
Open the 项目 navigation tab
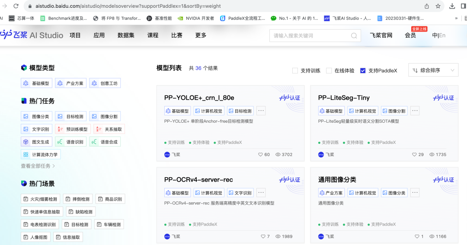click(x=75, y=35)
